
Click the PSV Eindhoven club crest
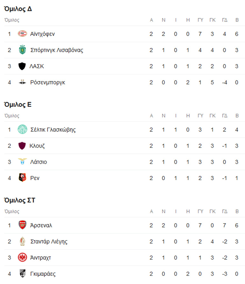click(x=22, y=34)
